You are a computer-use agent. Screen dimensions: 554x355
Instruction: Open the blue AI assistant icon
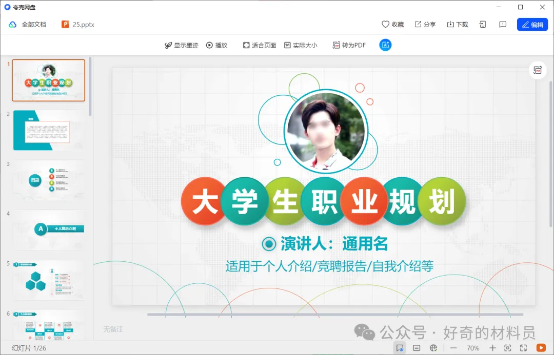pyautogui.click(x=385, y=45)
